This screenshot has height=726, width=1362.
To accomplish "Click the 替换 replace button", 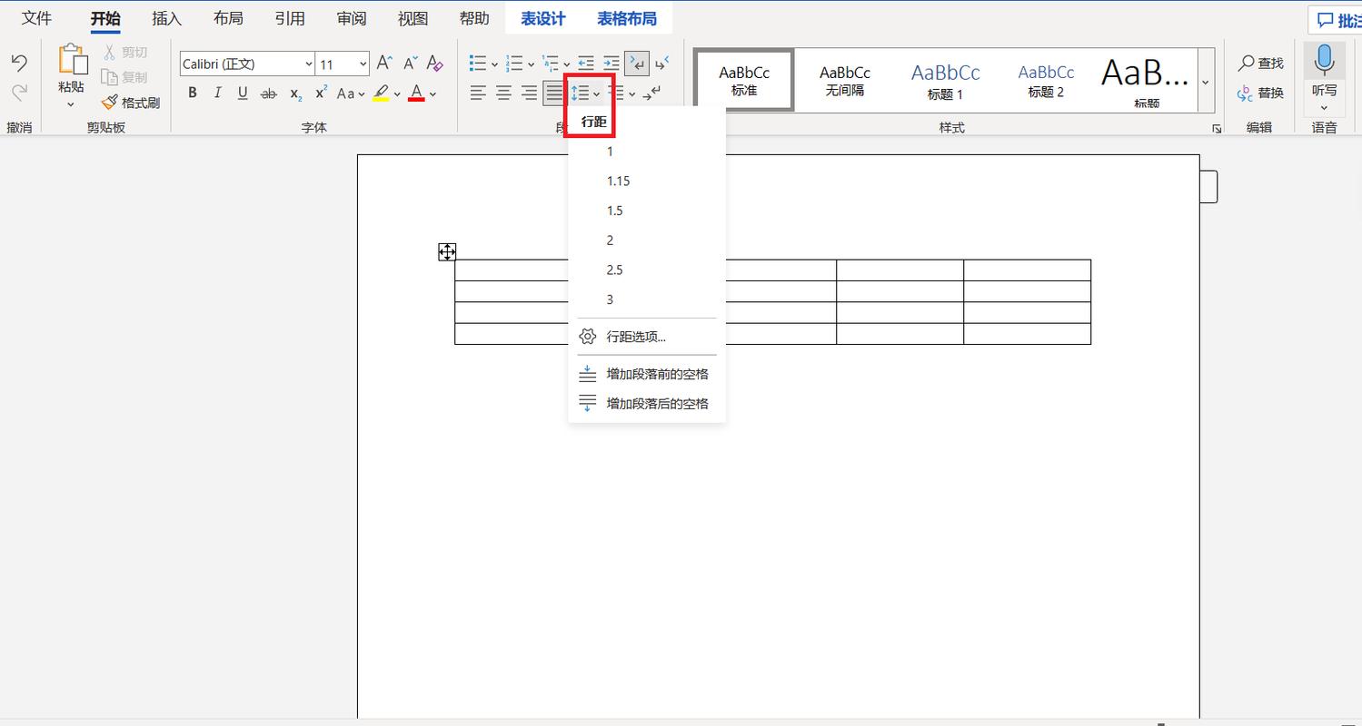I will (x=1261, y=93).
